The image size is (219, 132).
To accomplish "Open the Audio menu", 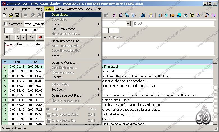I will 60,9.
